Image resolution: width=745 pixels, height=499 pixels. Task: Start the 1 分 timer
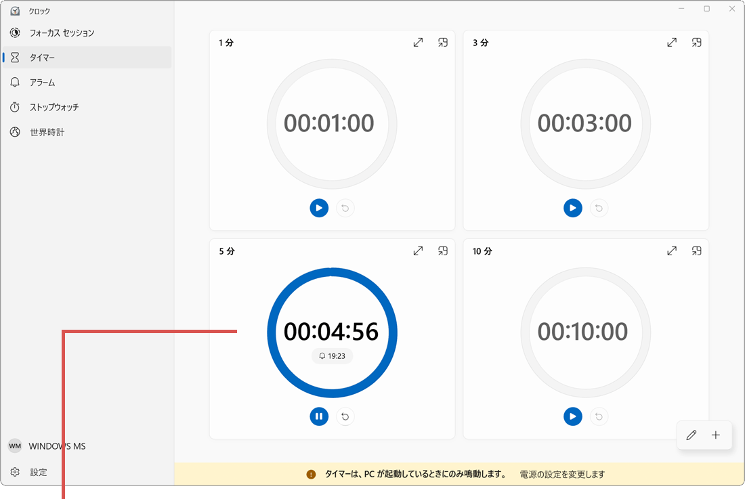[x=319, y=208]
